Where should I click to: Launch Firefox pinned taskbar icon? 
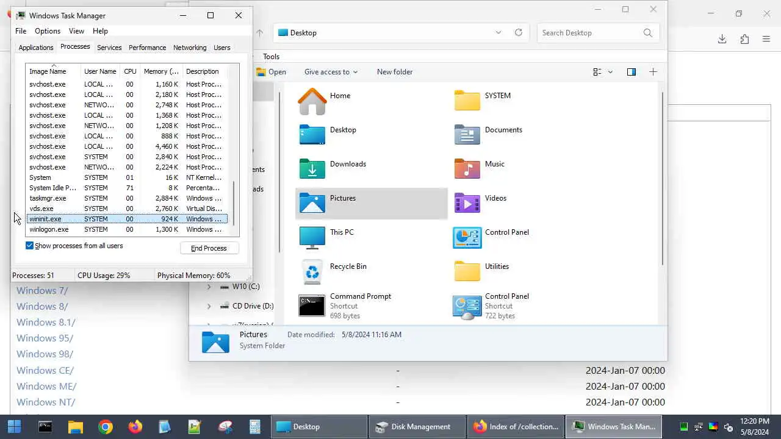[135, 427]
